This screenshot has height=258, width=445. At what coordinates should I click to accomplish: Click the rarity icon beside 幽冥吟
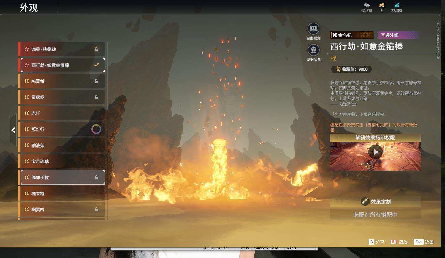[27, 209]
